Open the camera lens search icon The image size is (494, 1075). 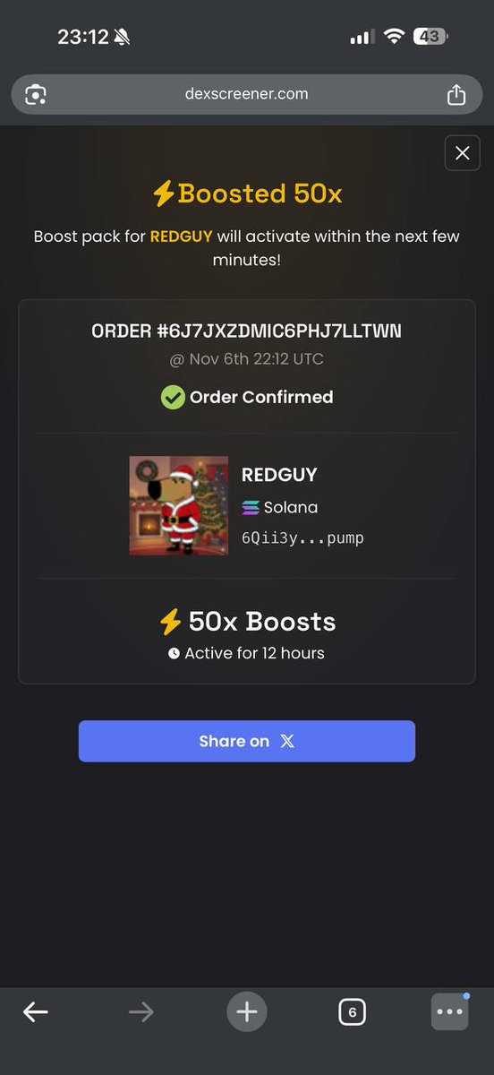[36, 94]
